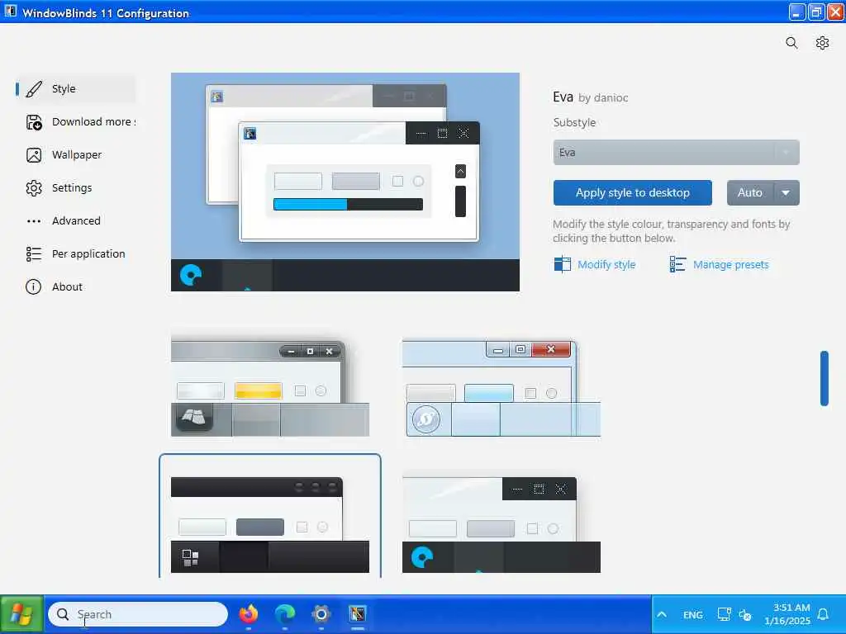Open the About info icon
This screenshot has height=634, width=846.
33,286
